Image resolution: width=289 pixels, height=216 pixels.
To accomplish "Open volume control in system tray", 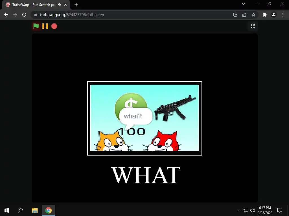I will (253, 210).
